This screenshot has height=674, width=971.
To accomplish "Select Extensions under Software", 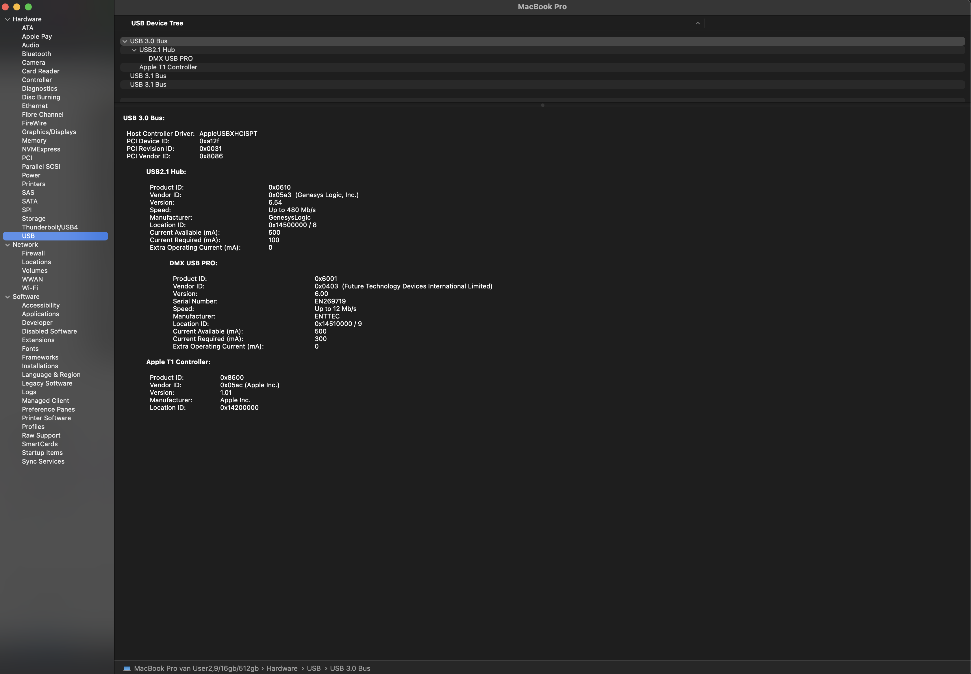I will [x=38, y=340].
